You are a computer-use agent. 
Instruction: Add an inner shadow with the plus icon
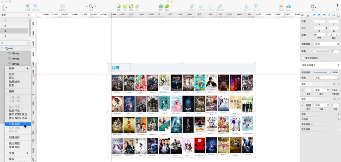coord(338,119)
